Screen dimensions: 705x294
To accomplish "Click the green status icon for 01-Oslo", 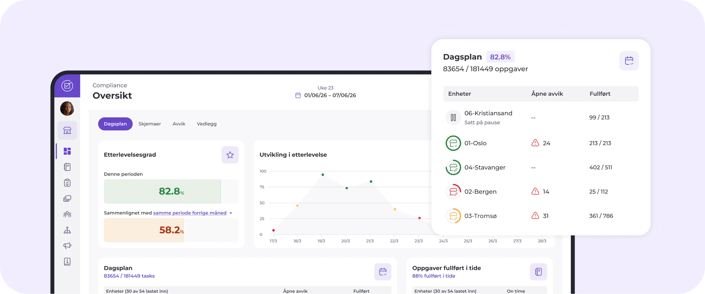I will tap(453, 143).
